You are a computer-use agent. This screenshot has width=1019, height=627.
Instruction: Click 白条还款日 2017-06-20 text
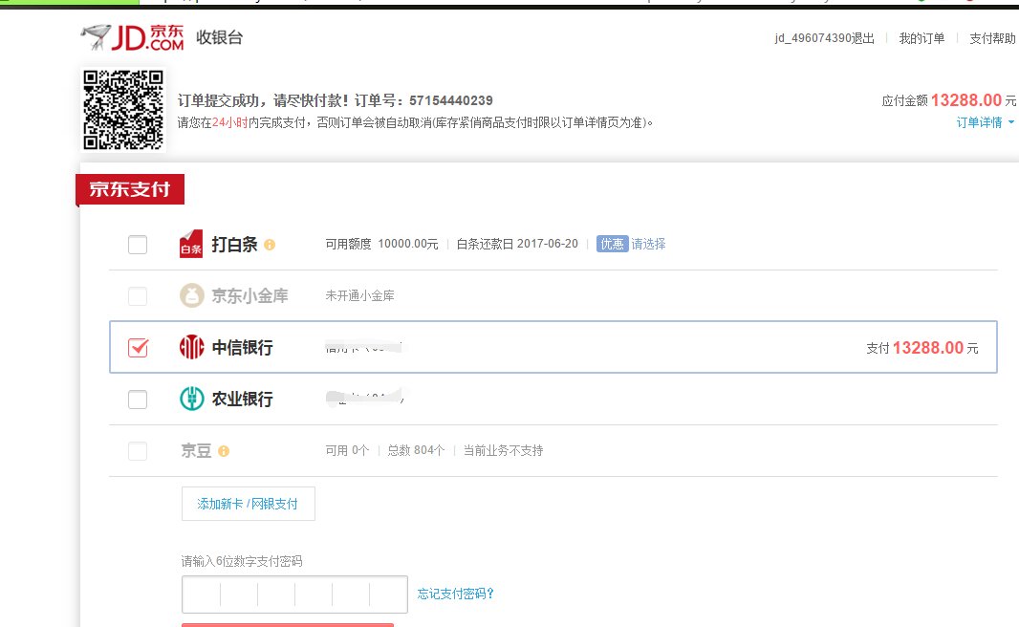pyautogui.click(x=517, y=244)
